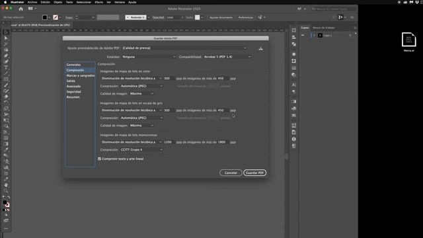Select Marcas y sangrados section

tap(81, 75)
